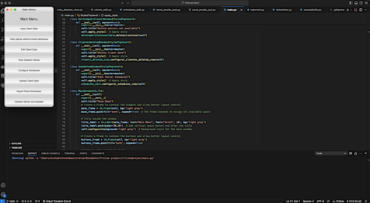The image size is (370, 203).
Task: Close the bottom panel
Action: (x=366, y=153)
